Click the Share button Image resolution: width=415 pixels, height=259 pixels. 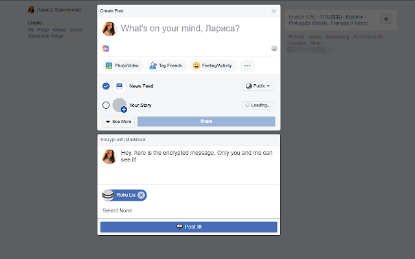[x=206, y=121]
